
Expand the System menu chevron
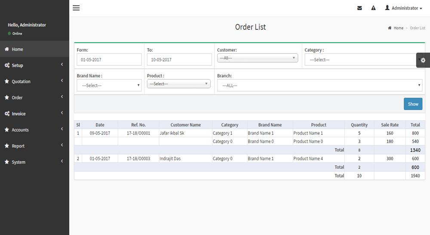coord(62,161)
